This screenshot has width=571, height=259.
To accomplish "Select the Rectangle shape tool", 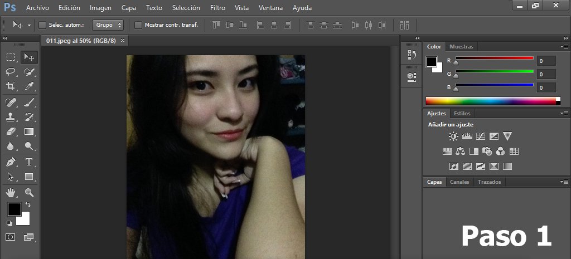I will (x=29, y=177).
